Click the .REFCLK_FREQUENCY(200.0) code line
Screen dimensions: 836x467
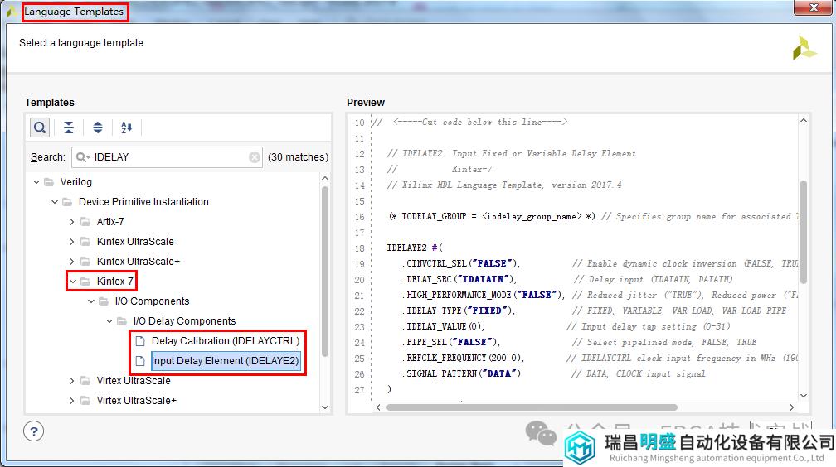pyautogui.click(x=463, y=358)
